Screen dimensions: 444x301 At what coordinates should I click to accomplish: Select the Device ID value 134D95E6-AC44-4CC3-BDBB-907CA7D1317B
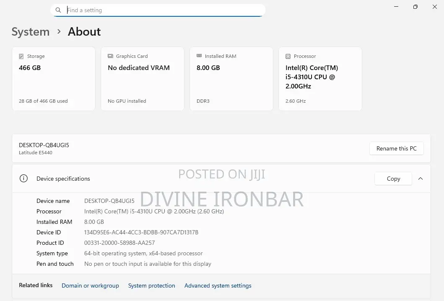click(141, 233)
